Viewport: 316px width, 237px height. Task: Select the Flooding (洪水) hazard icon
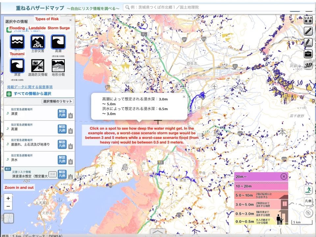click(x=17, y=42)
